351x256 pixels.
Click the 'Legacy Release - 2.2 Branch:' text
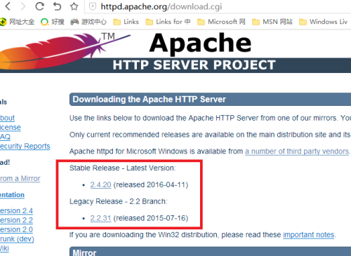[x=119, y=201]
